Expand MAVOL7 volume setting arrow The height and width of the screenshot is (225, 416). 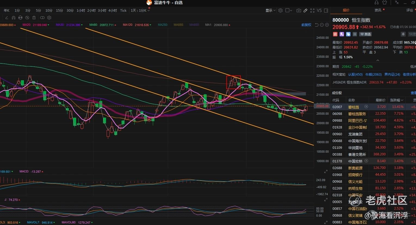[54, 223]
